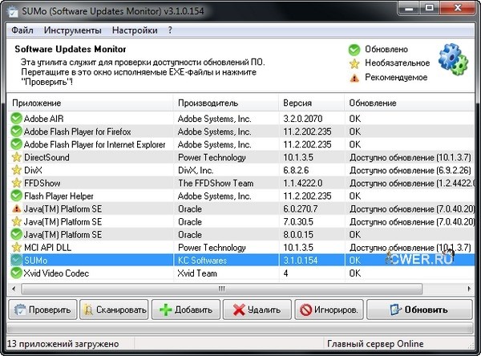Click the star icon next to FFDShow
481x356 pixels.
(x=16, y=183)
